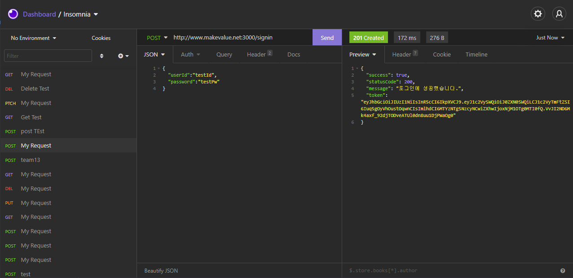Viewport: 573px width, 278px height.
Task: Click the "message" key in response
Action: click(x=378, y=89)
